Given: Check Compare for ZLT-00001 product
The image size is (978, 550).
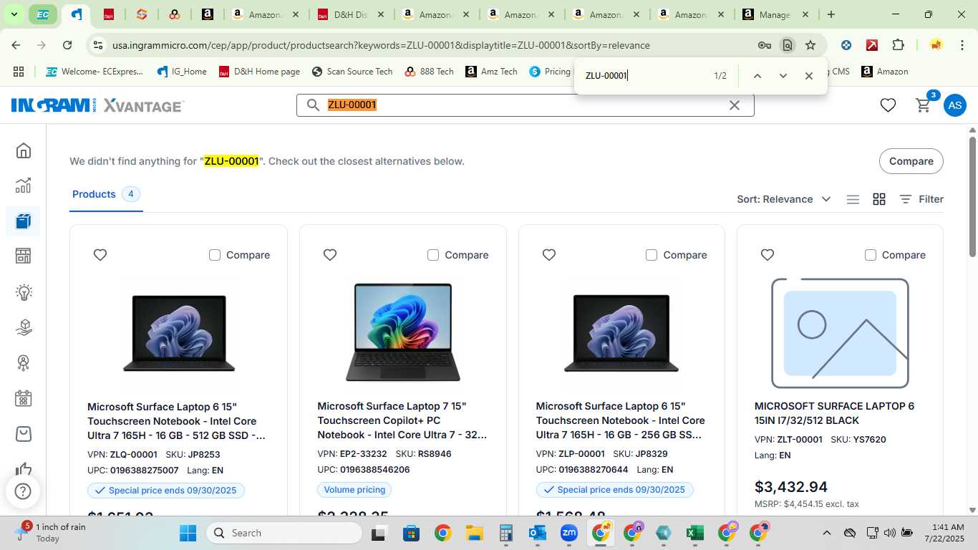Looking at the screenshot, I should coord(871,255).
